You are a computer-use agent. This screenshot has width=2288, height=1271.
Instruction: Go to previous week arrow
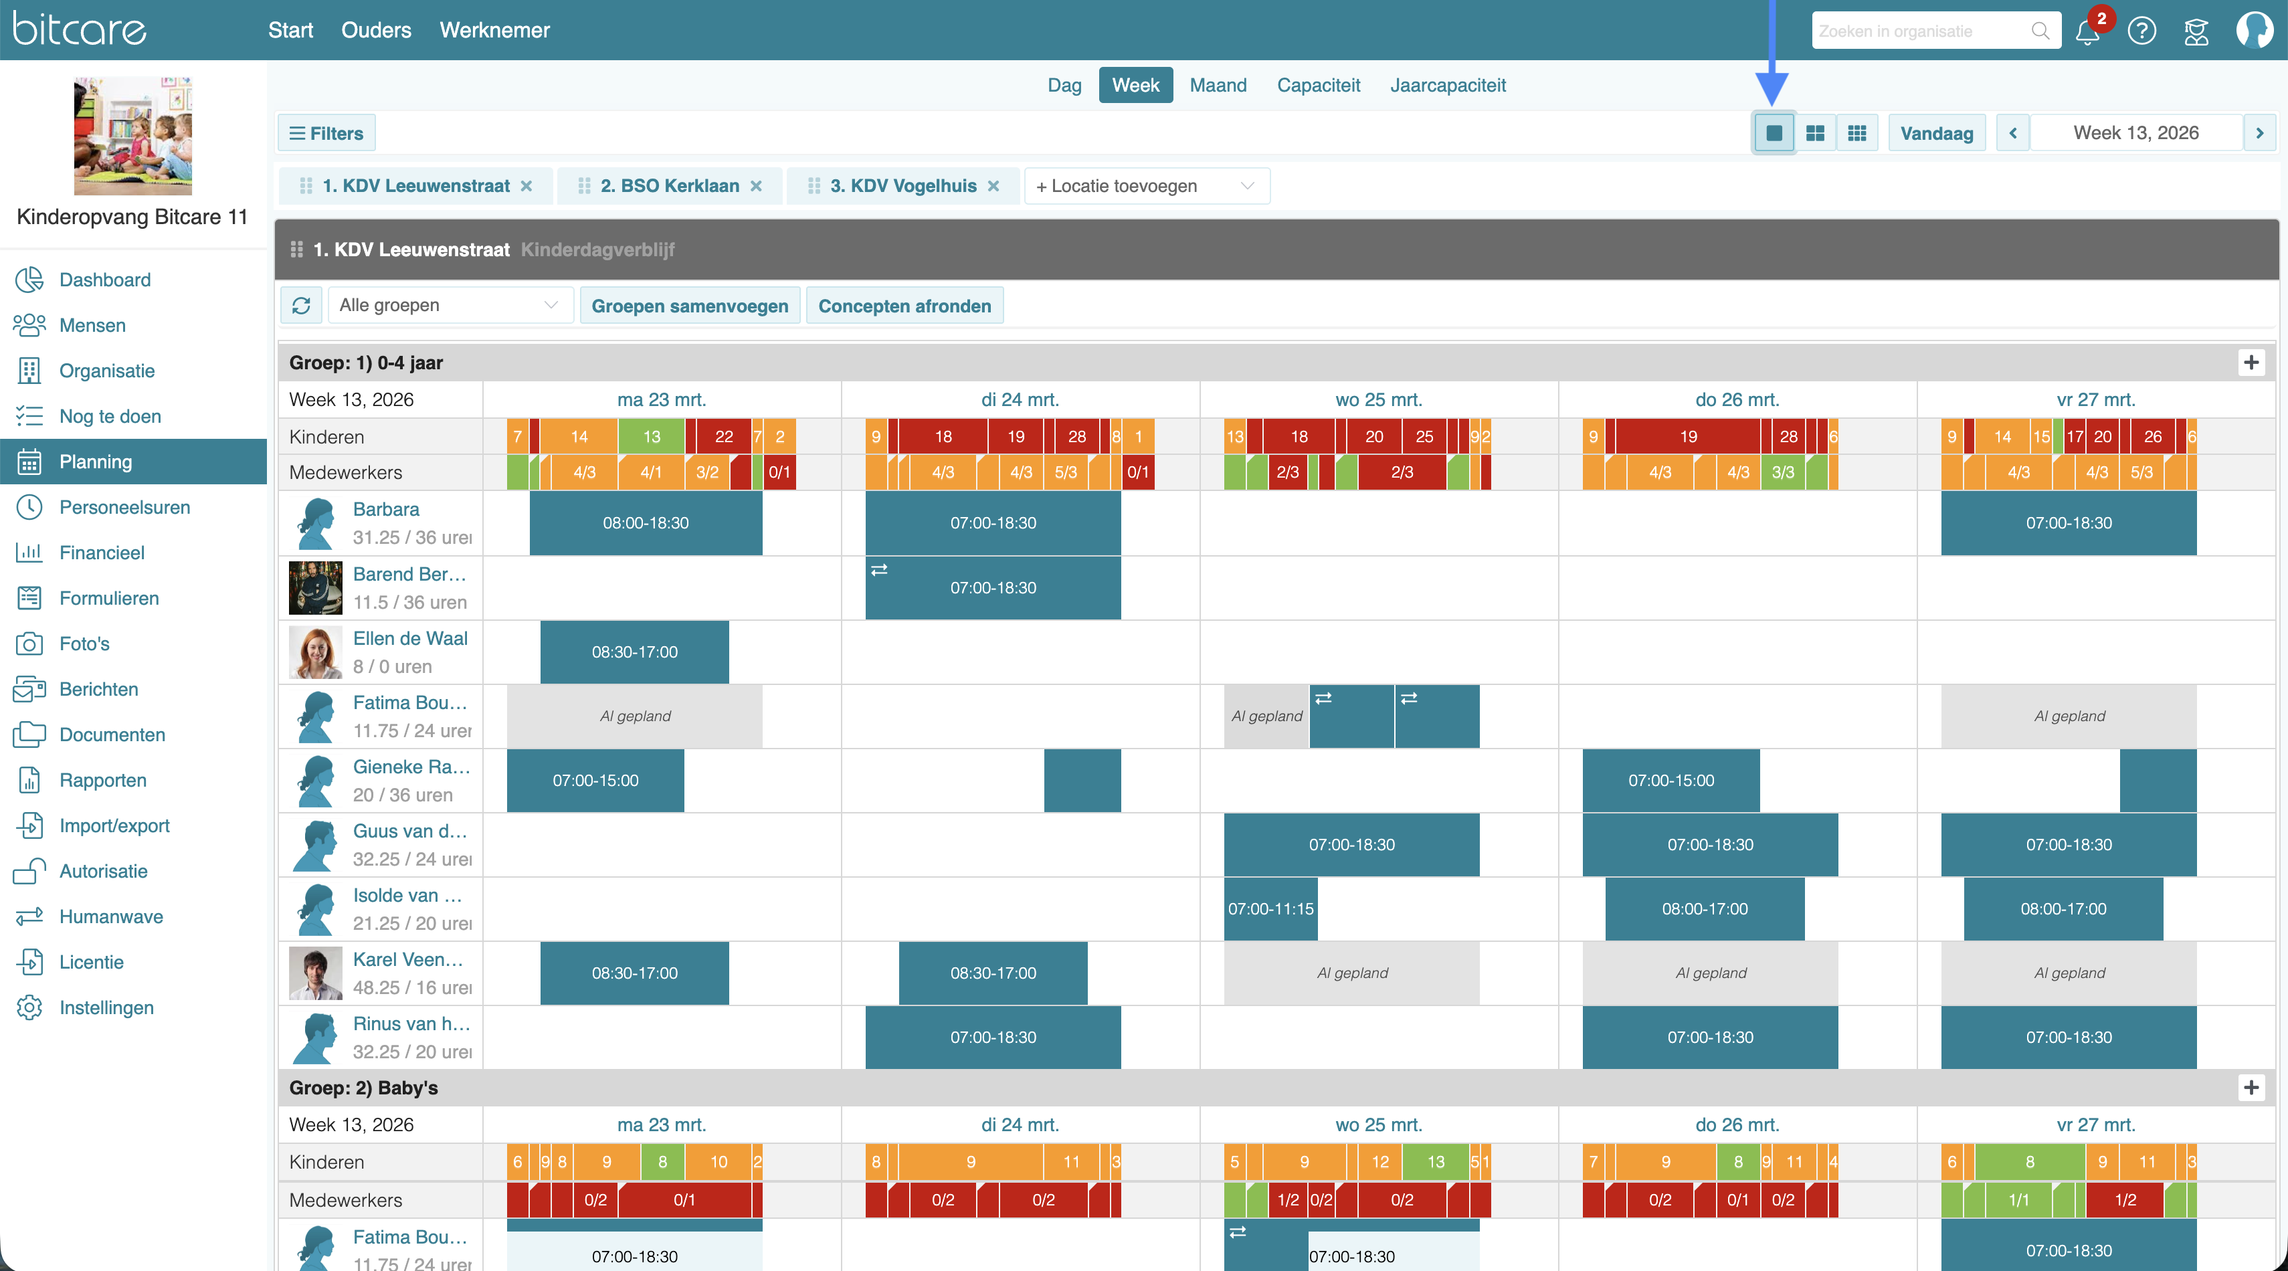2012,133
